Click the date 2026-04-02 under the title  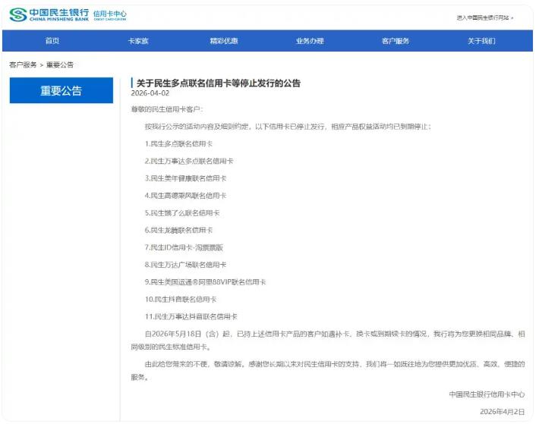tap(150, 93)
